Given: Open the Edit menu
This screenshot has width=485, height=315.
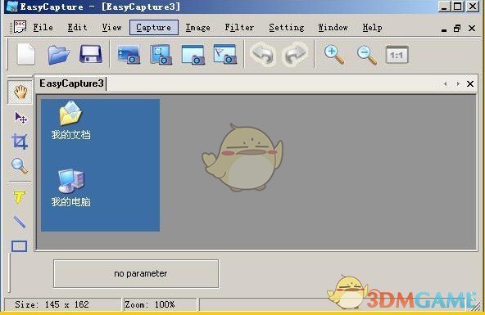Looking at the screenshot, I should [77, 28].
